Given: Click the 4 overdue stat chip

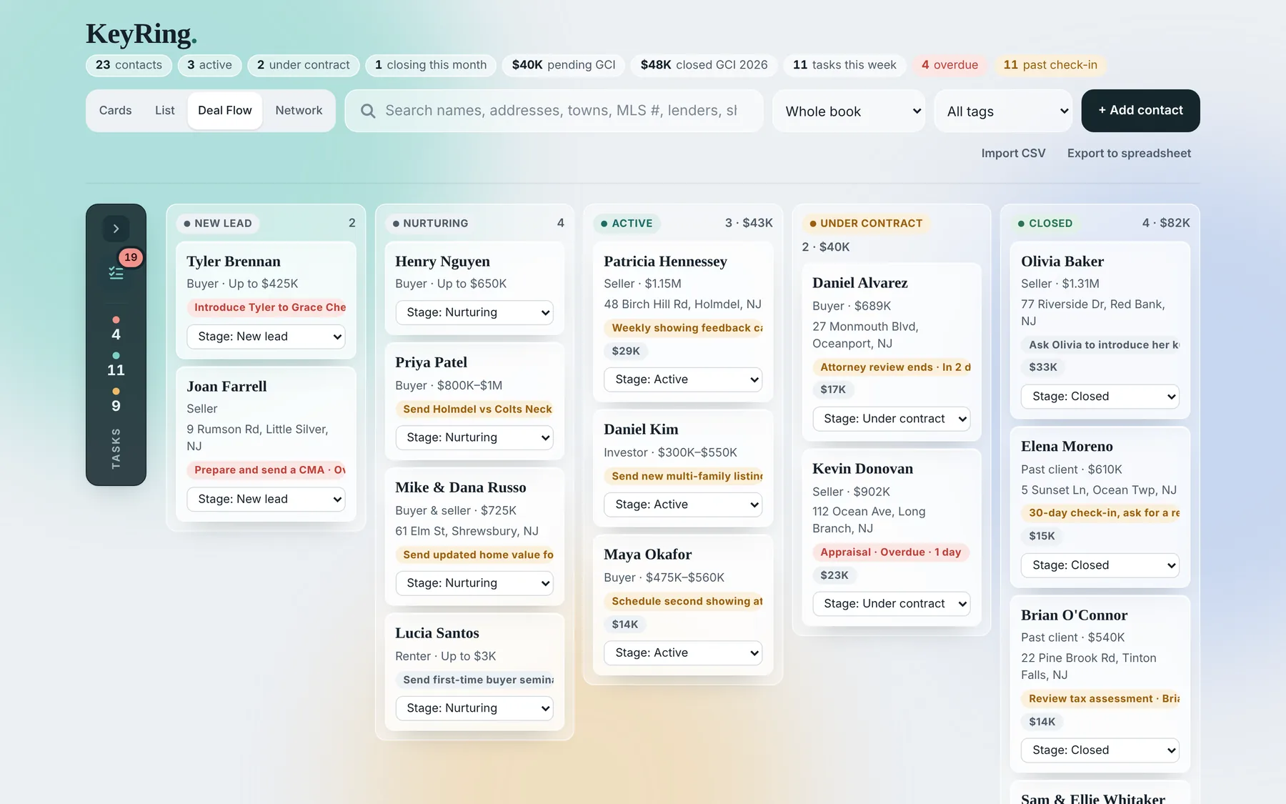Looking at the screenshot, I should click(x=949, y=65).
